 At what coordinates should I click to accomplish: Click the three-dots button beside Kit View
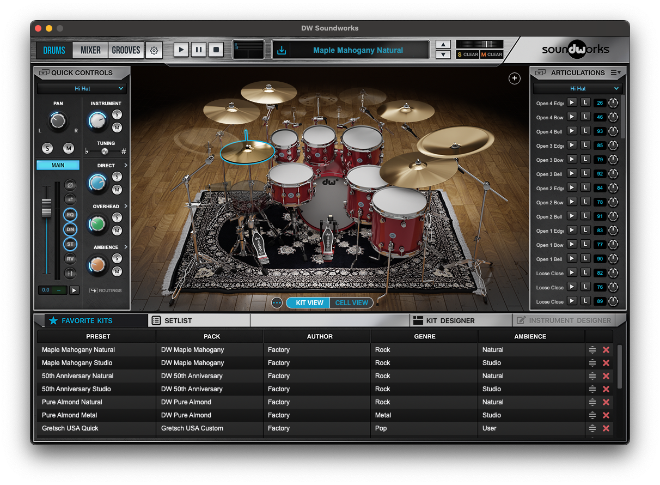coord(277,302)
